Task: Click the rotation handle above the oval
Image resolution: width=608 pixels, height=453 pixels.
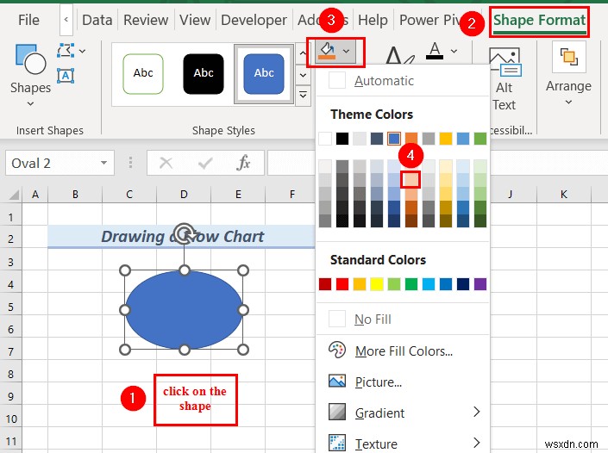Action: click(185, 233)
